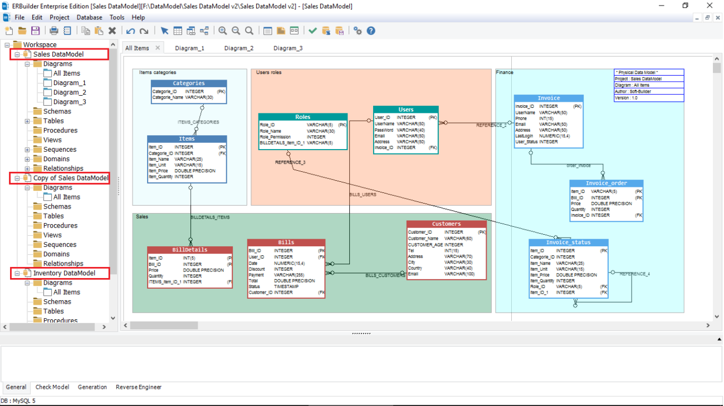This screenshot has width=724, height=406.
Task: Open the settings gear icon
Action: click(x=357, y=31)
